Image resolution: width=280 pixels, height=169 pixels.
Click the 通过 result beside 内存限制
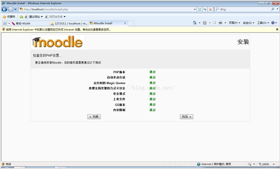click(x=153, y=110)
